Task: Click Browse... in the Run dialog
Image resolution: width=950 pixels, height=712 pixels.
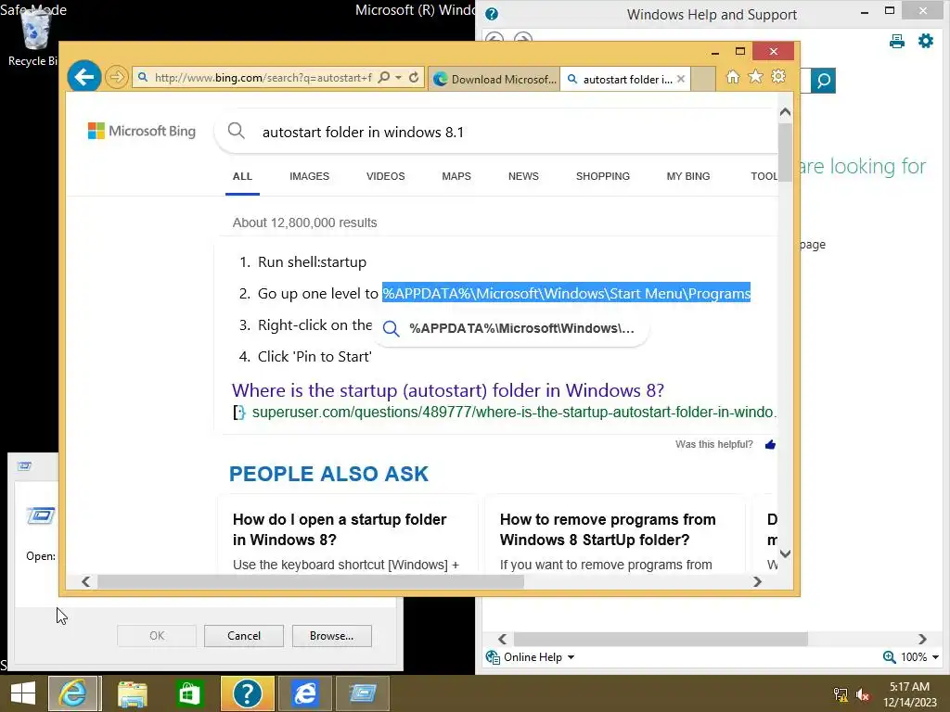Action: [x=331, y=636]
